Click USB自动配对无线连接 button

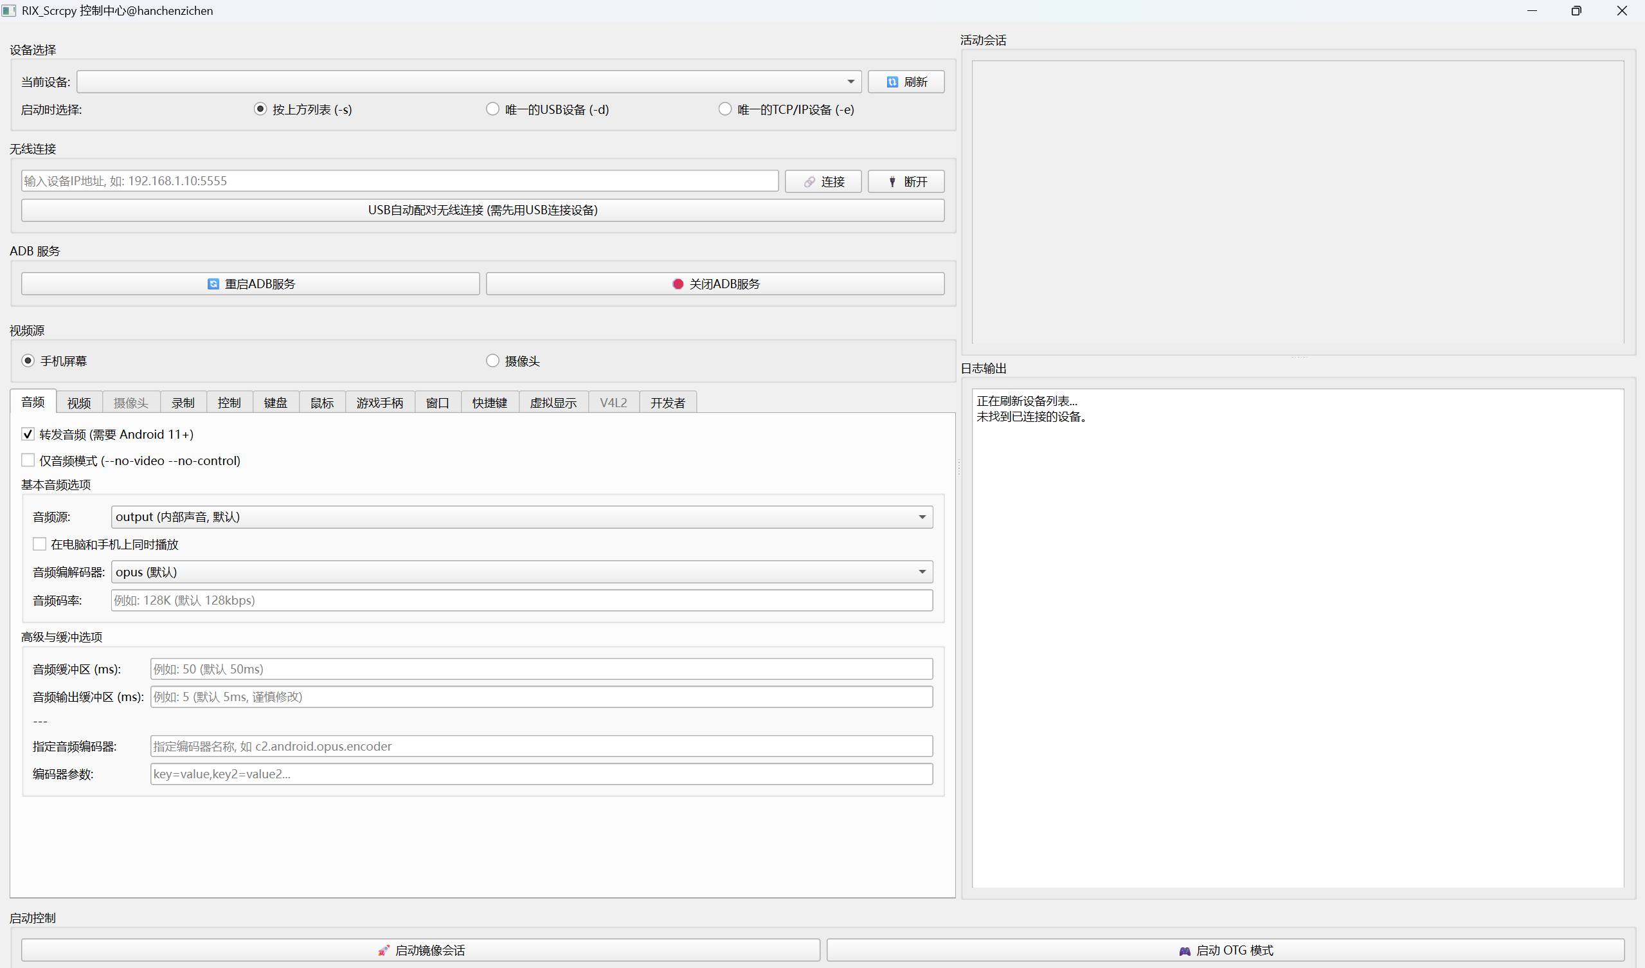(482, 210)
